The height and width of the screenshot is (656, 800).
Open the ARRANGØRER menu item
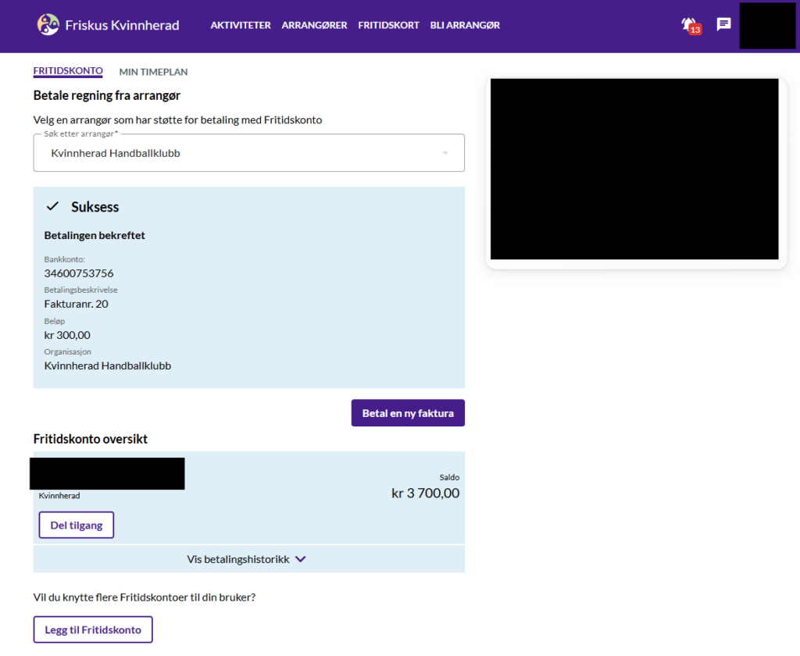(x=314, y=25)
